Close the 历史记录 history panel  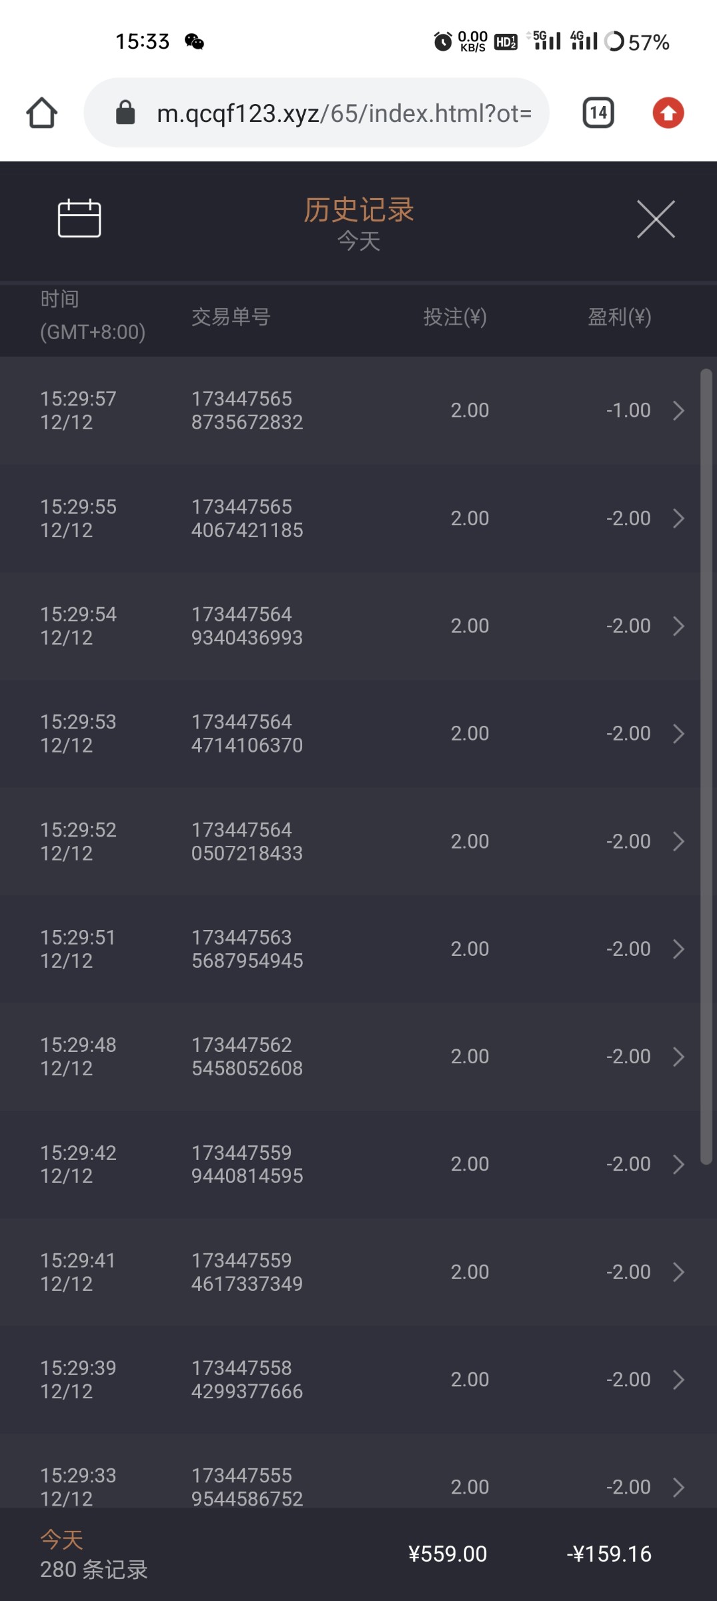(656, 219)
